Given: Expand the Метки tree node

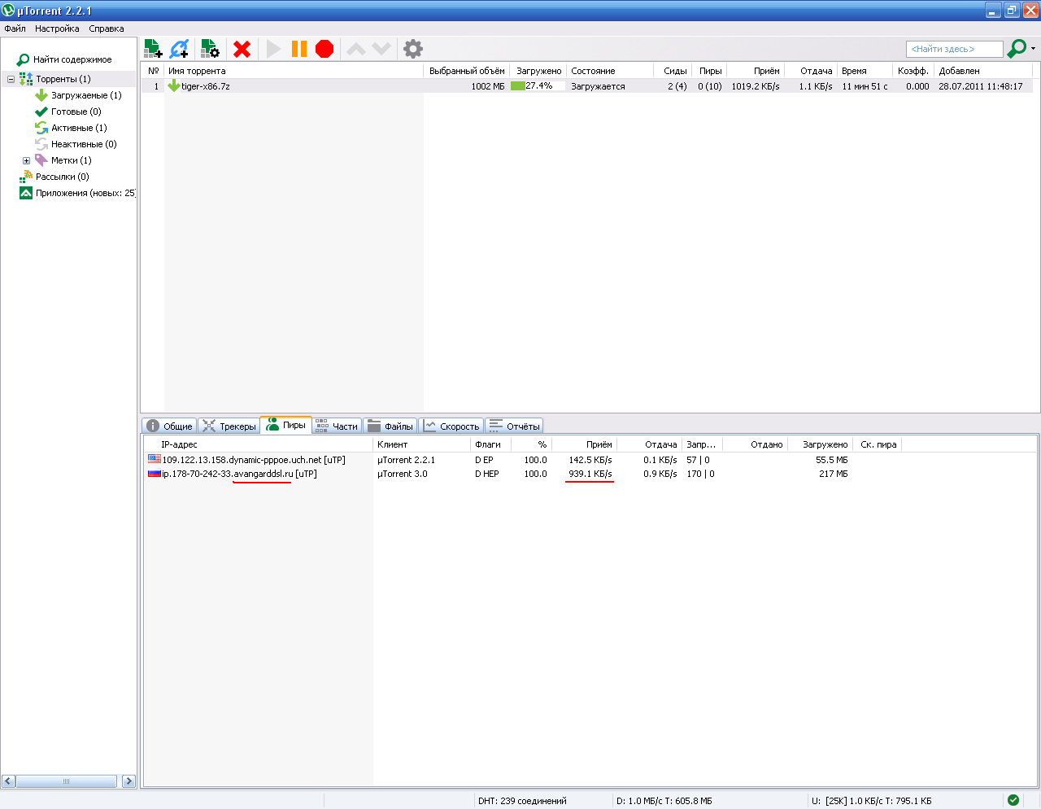Looking at the screenshot, I should tap(26, 161).
